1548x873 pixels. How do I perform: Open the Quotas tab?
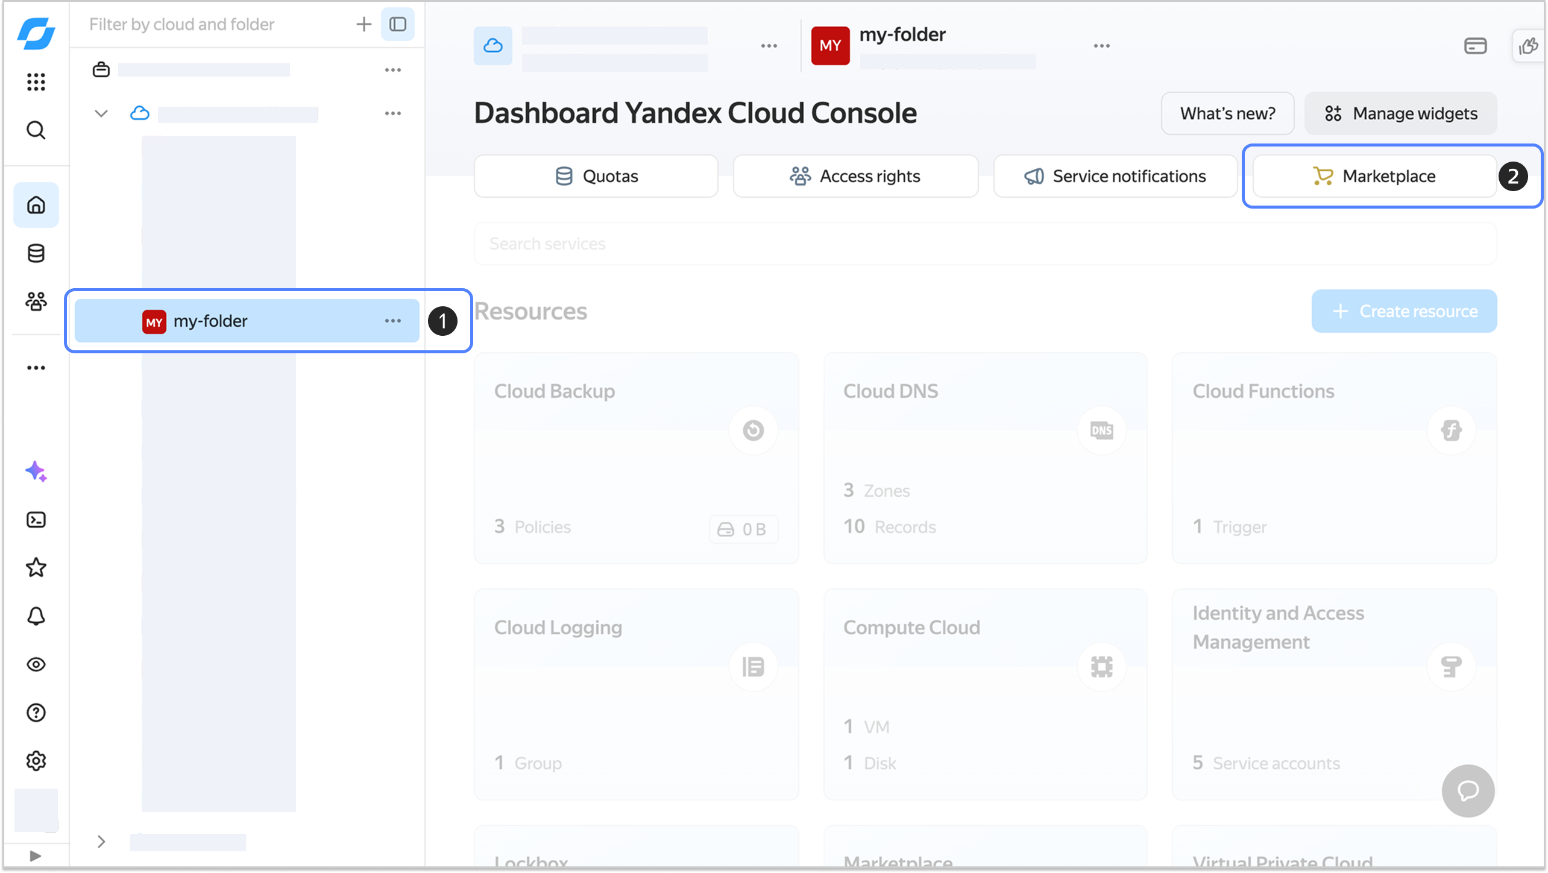click(x=596, y=176)
